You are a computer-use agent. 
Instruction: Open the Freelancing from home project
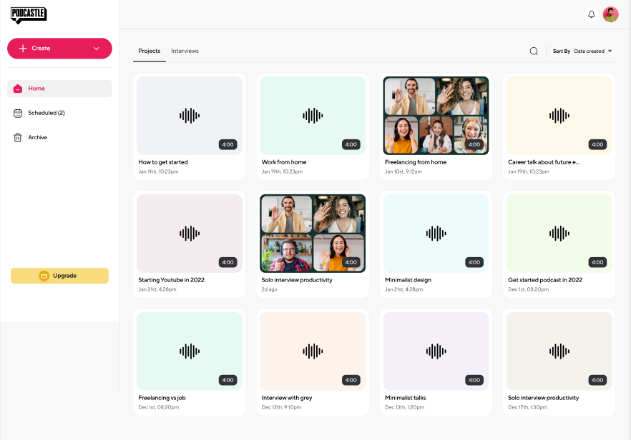[435, 114]
